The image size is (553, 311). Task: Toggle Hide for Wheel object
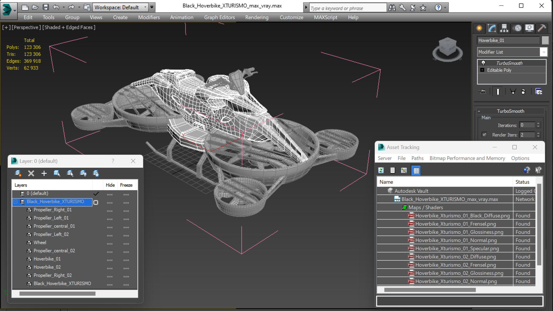tap(110, 244)
